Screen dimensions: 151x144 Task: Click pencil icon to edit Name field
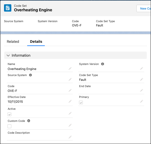coord(70,68)
